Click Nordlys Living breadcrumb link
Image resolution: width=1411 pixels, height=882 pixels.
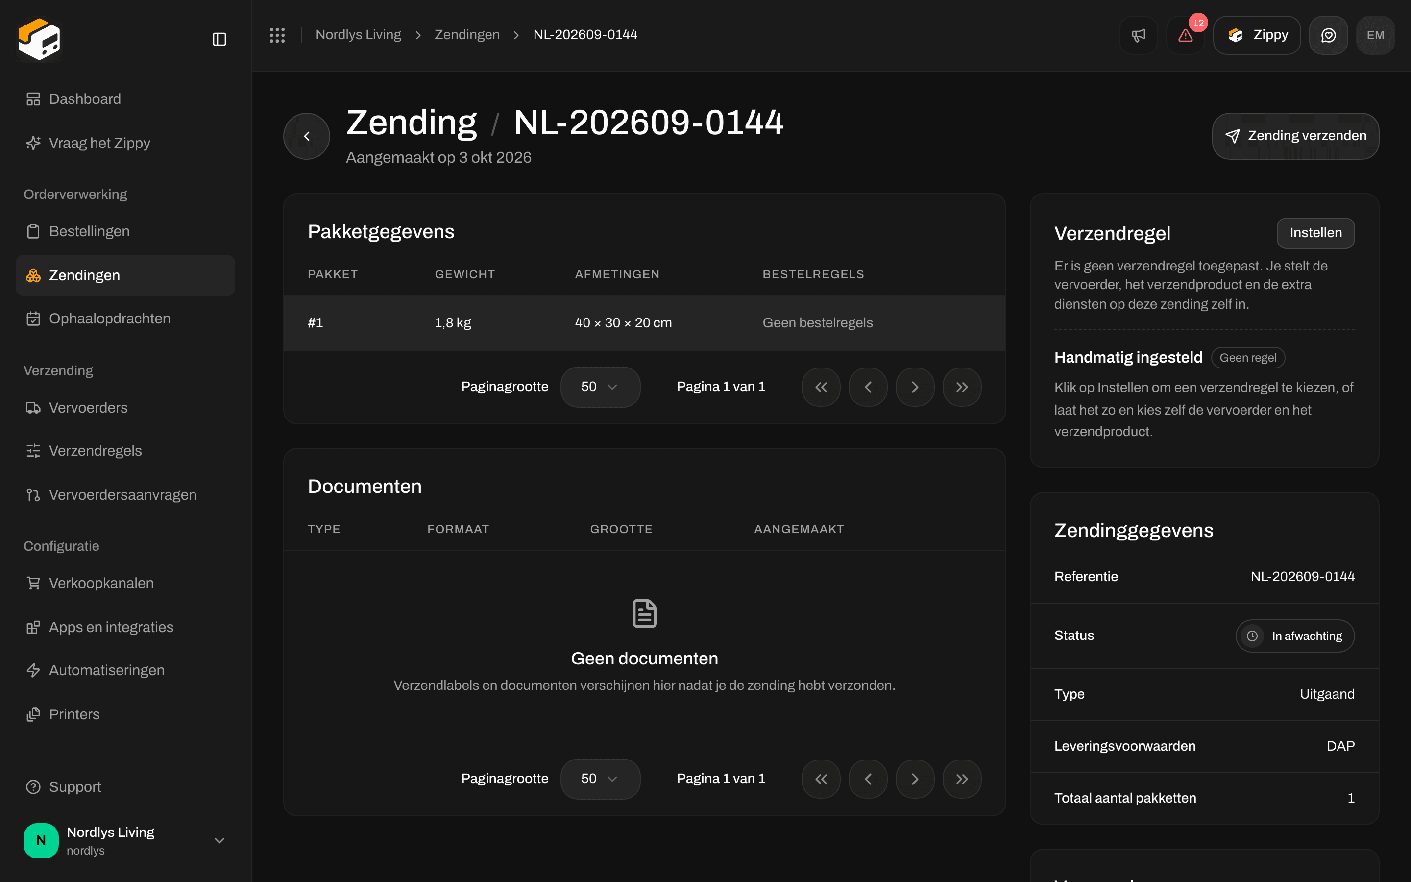point(358,35)
